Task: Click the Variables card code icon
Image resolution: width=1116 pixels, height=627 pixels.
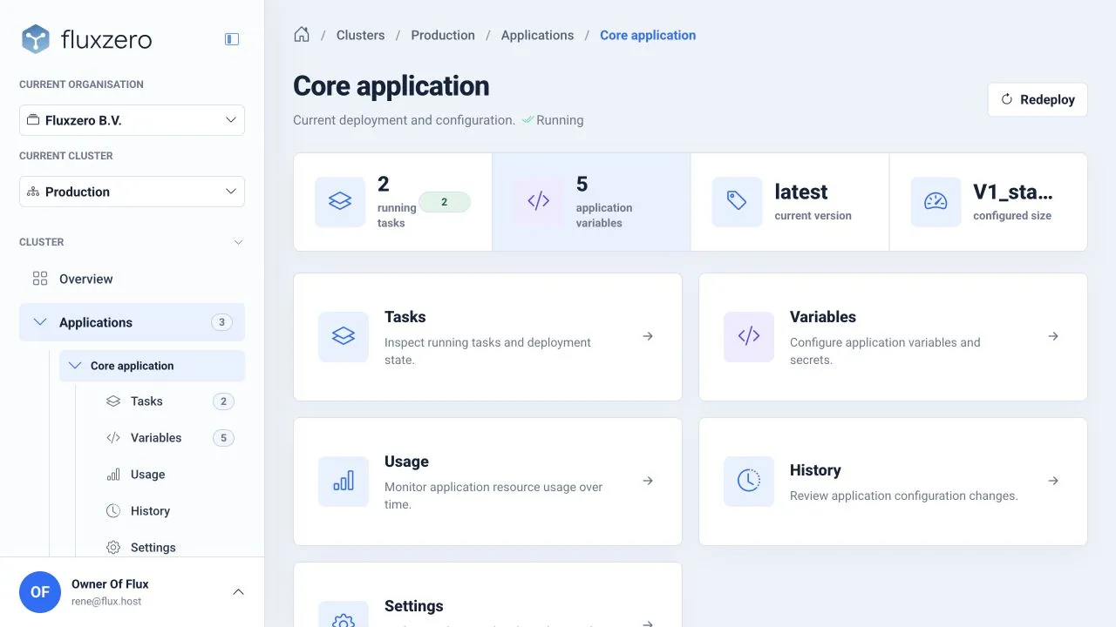Action: pos(749,336)
